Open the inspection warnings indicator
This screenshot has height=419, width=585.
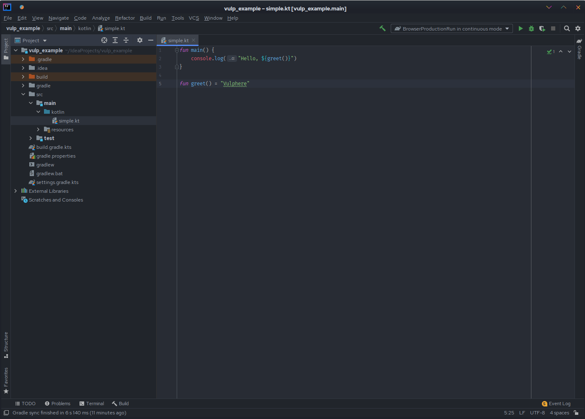pyautogui.click(x=551, y=51)
